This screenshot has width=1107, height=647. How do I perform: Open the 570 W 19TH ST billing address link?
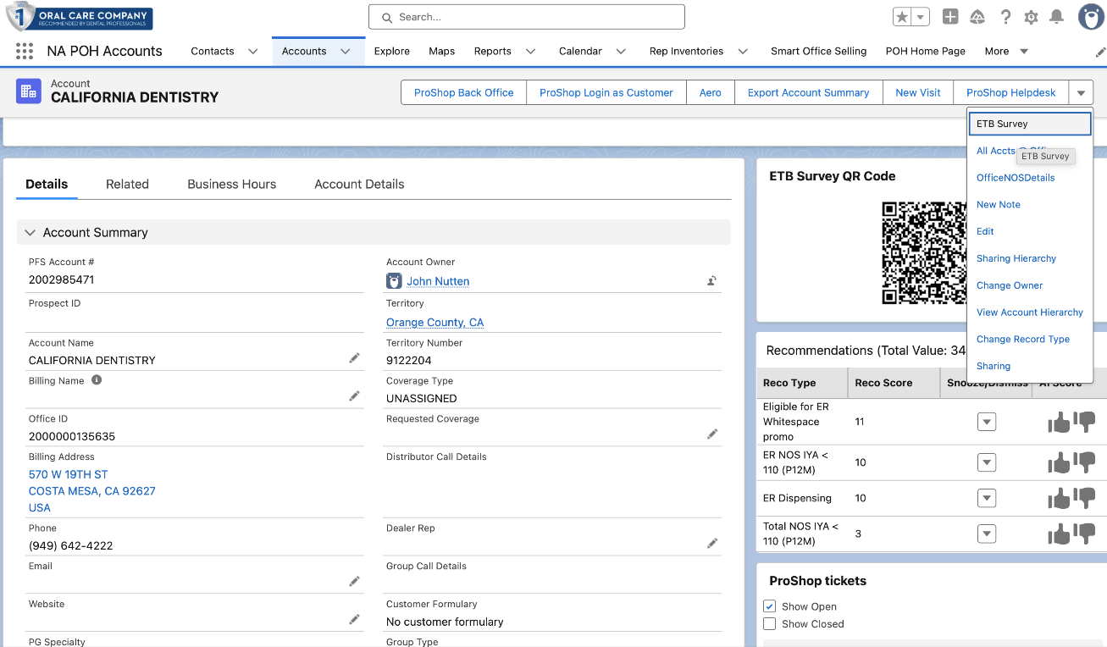click(69, 474)
